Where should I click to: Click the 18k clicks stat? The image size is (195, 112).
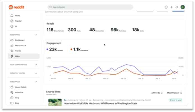click(138, 30)
